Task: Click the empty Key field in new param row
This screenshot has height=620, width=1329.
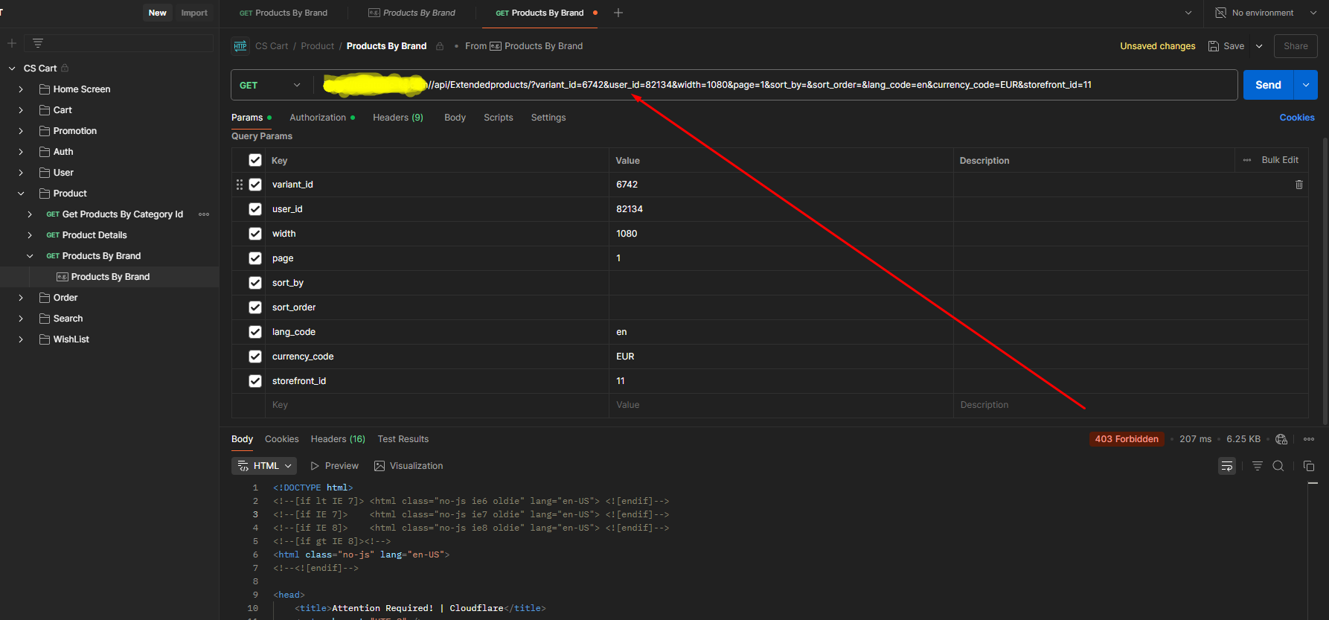Action: [437, 405]
